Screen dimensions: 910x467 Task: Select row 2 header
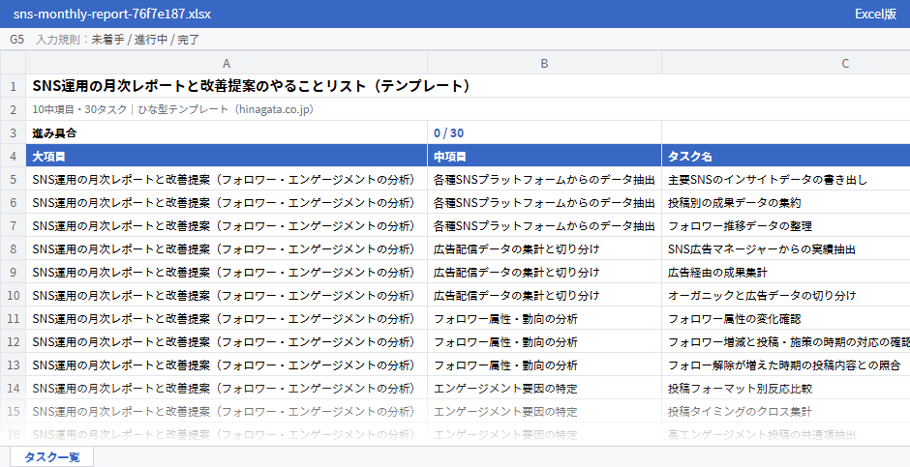click(x=13, y=109)
